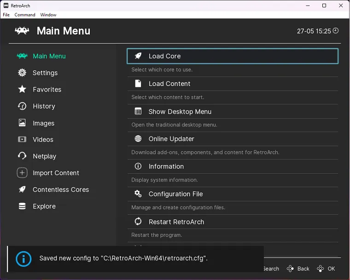Click 'Manage and create configuration files.' description
Image resolution: width=350 pixels, height=280 pixels.
coord(178,207)
